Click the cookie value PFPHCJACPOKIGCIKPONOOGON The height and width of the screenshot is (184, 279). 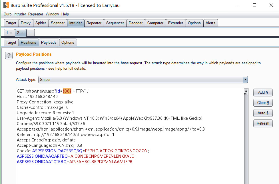coord(116,151)
